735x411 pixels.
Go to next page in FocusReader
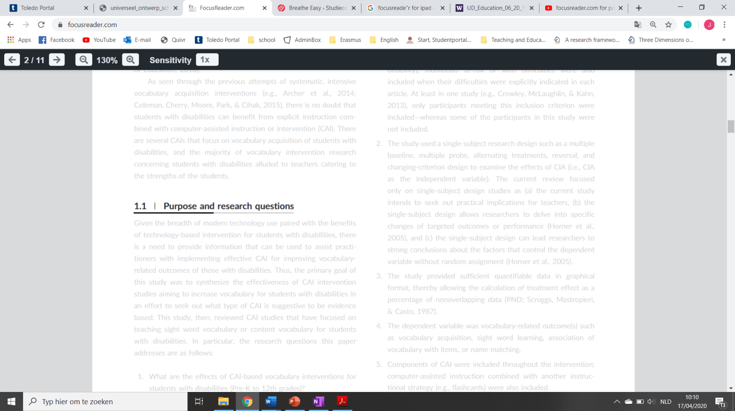pos(57,60)
